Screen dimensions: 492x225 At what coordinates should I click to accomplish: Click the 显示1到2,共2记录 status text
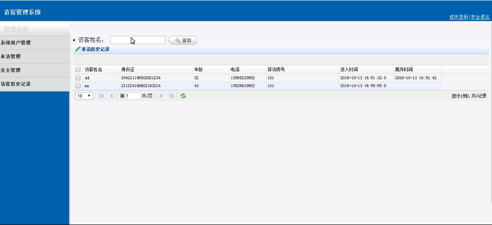(x=469, y=96)
